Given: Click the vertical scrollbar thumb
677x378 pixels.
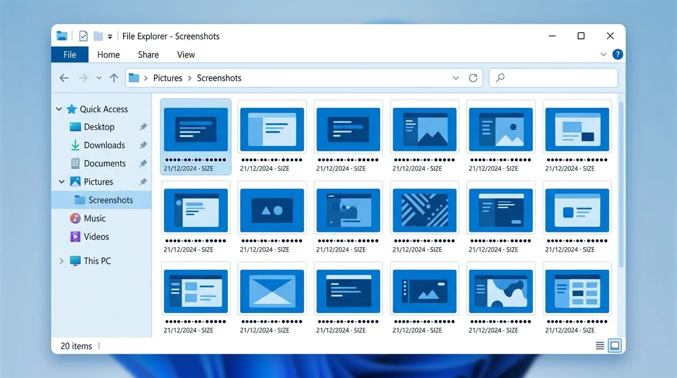Looking at the screenshot, I should (621, 183).
